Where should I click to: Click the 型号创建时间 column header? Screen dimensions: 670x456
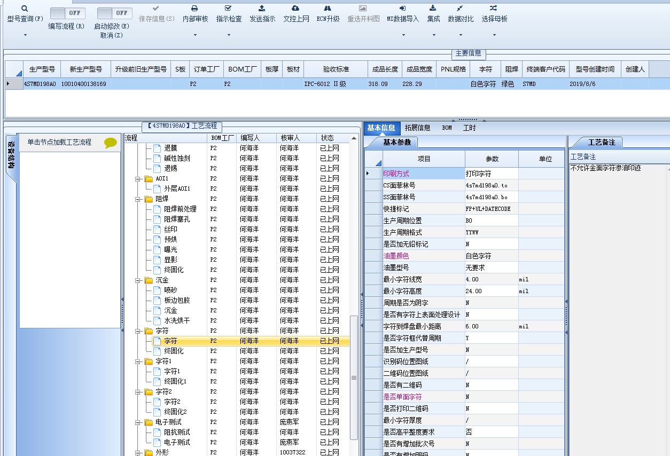click(595, 69)
